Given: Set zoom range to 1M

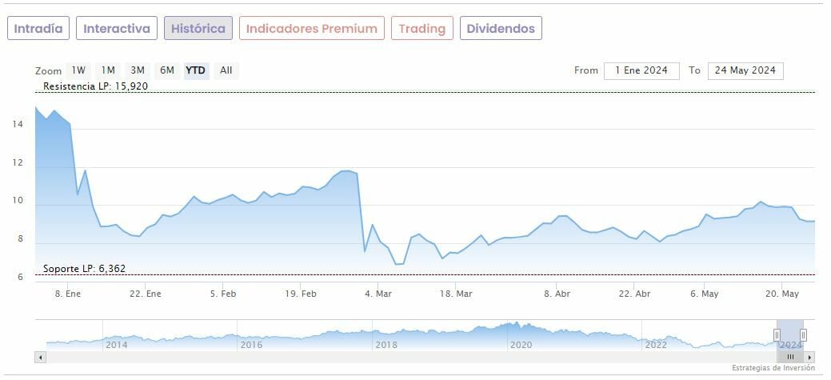Looking at the screenshot, I should (x=108, y=70).
